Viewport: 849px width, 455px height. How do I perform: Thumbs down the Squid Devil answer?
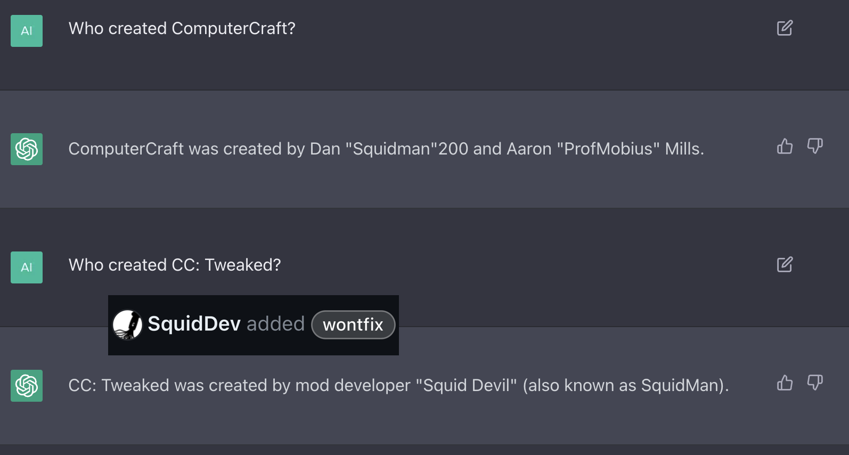[815, 383]
